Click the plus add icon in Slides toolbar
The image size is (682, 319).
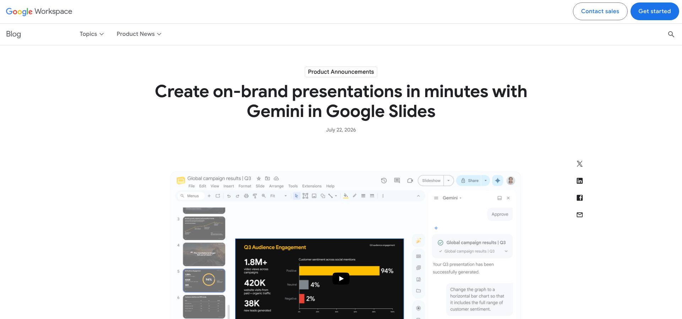209,196
